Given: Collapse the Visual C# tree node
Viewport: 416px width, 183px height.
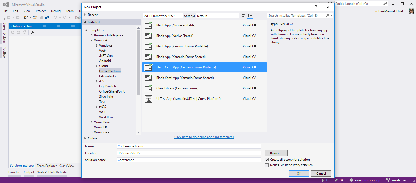Looking at the screenshot, I should (91, 40).
